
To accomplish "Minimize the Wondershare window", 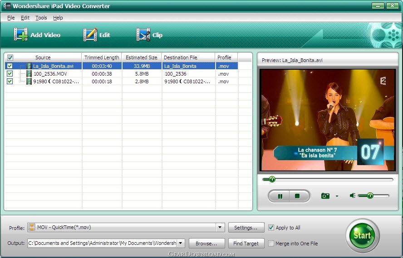I will tap(378, 5).
